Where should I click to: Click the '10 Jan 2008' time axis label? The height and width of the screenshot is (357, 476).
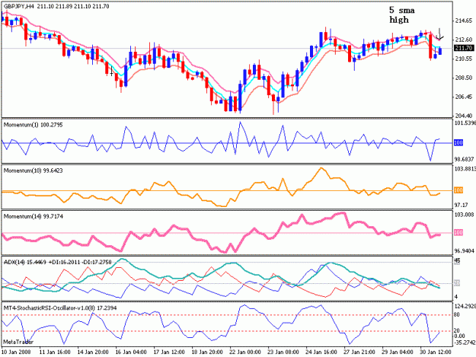16,352
